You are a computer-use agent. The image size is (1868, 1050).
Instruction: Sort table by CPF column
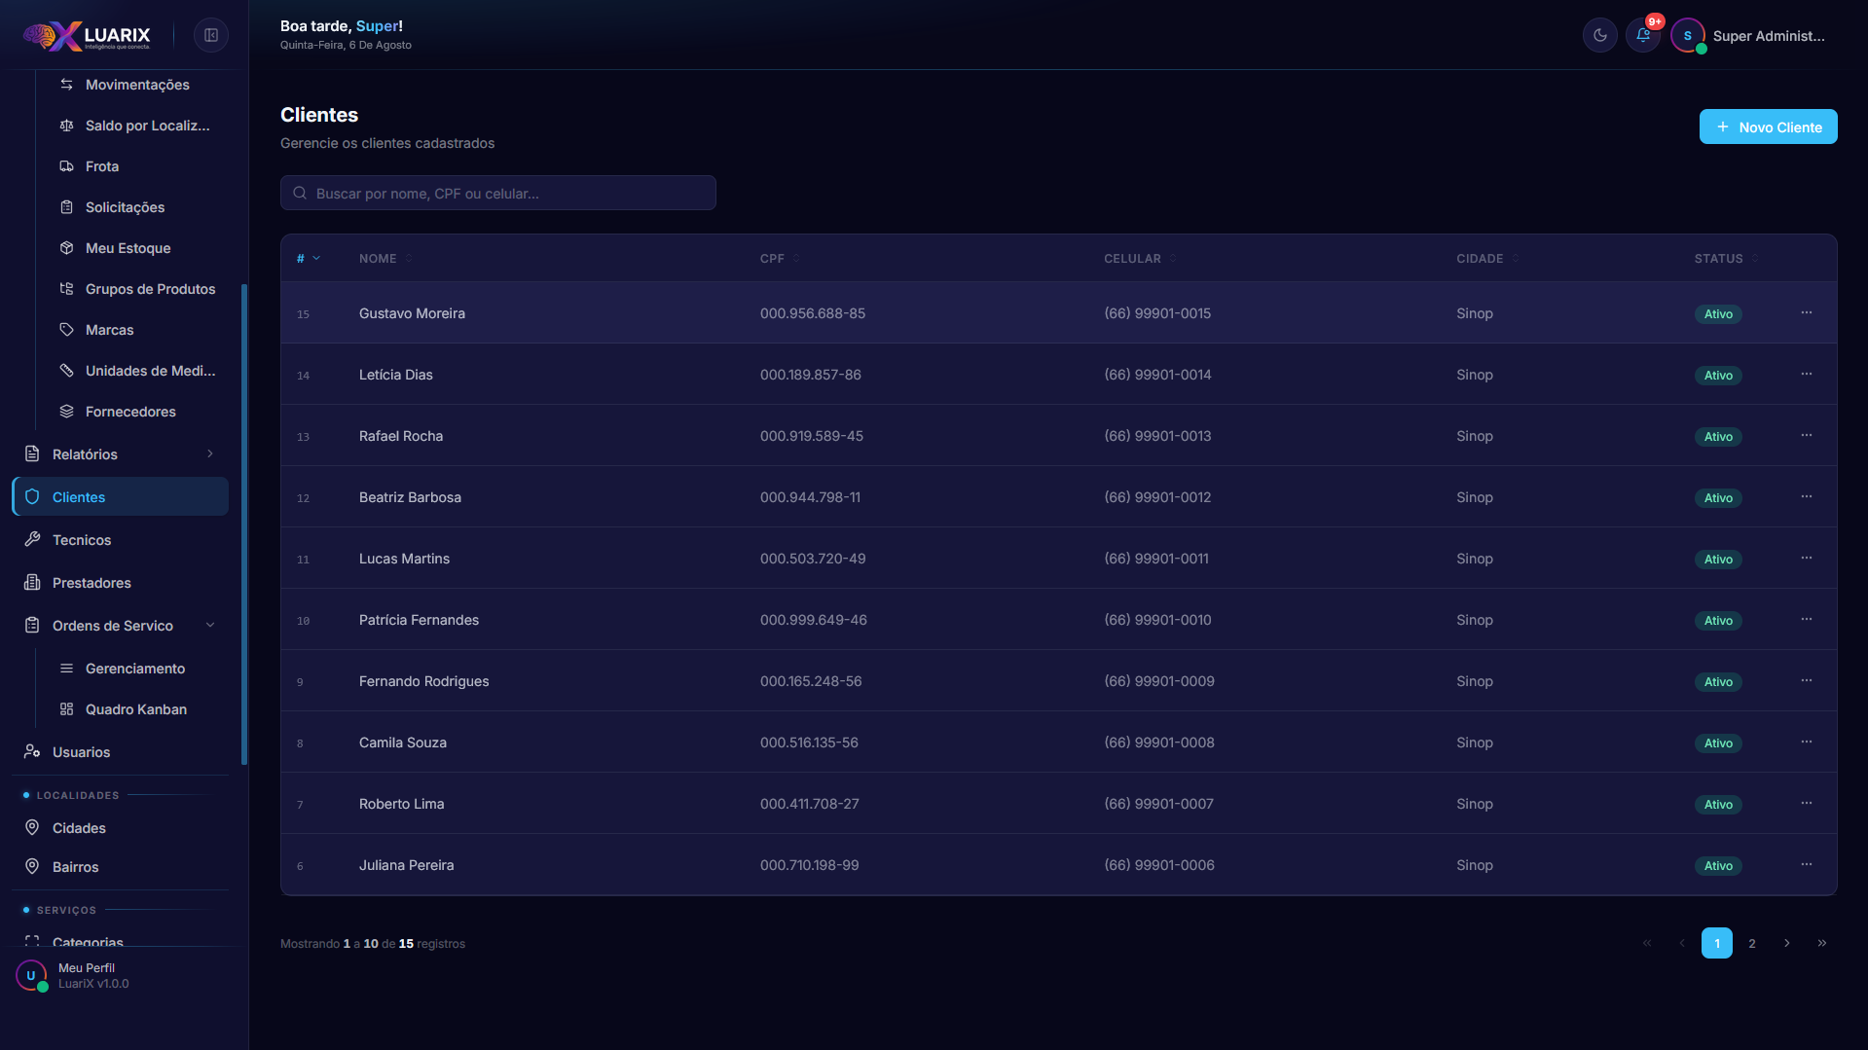coord(780,259)
